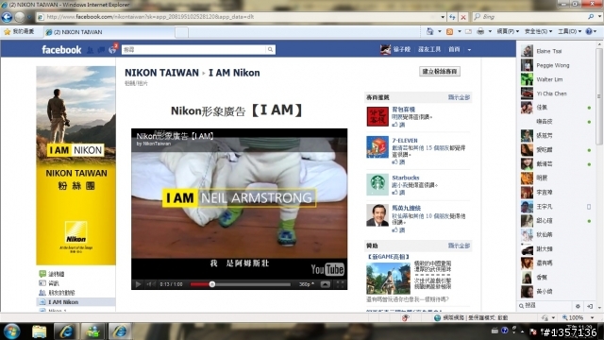Click the Print toolbar icon
The height and width of the screenshot is (340, 604).
(480, 31)
